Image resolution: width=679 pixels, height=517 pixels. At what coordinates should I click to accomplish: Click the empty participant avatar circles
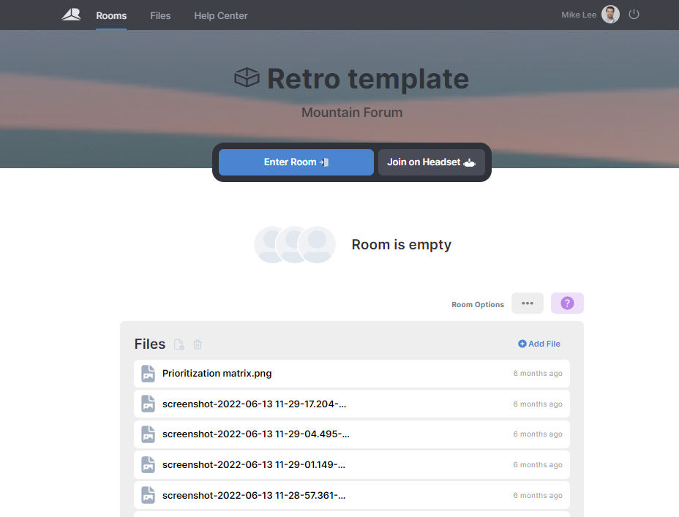tap(295, 244)
